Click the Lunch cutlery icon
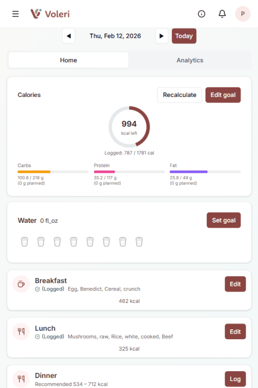The width and height of the screenshot is (258, 388). (x=21, y=331)
